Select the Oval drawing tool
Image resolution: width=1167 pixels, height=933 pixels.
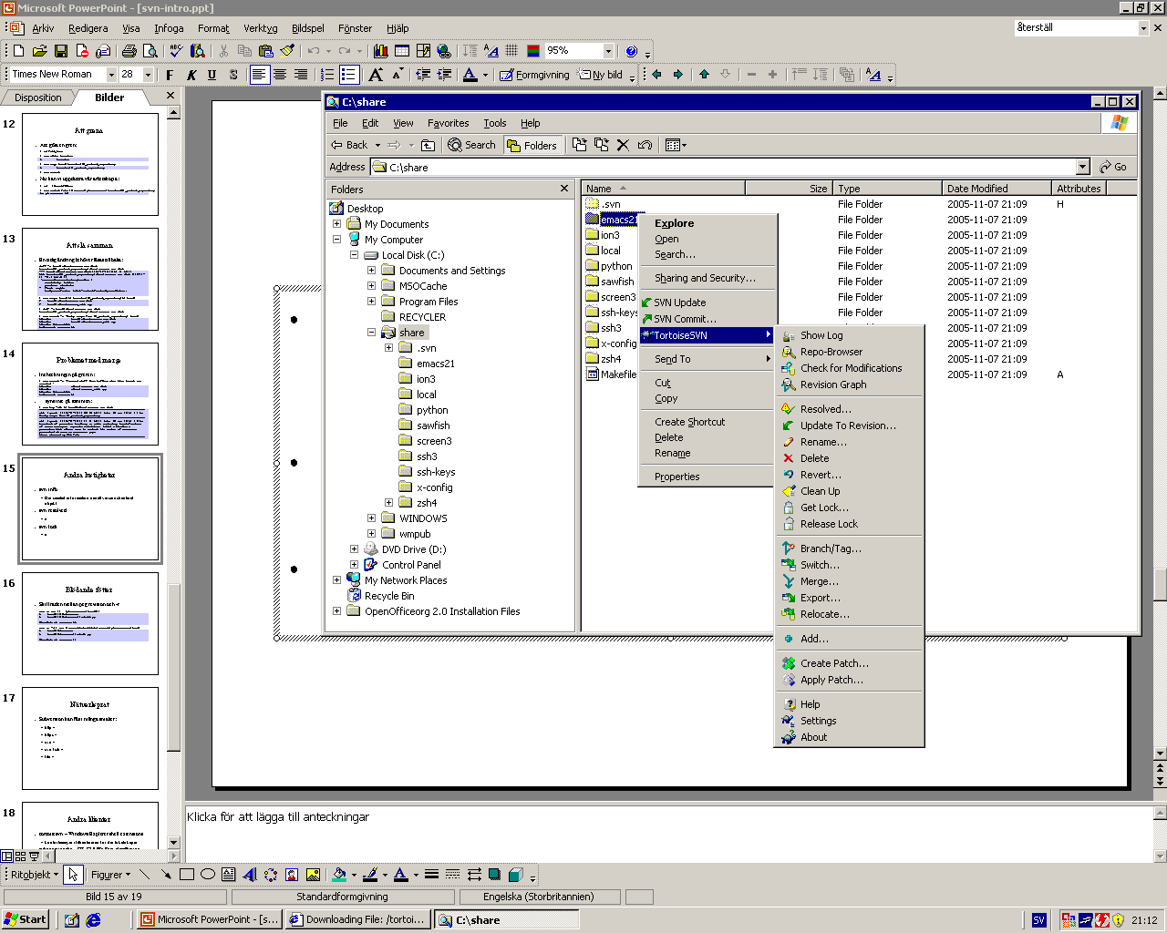click(x=208, y=875)
